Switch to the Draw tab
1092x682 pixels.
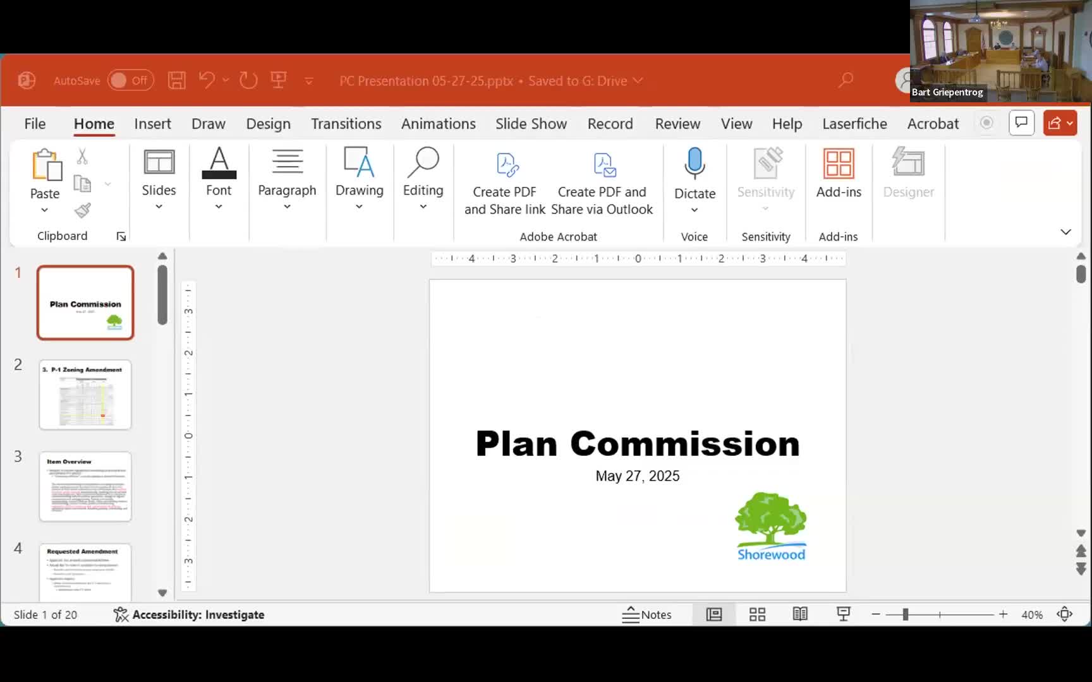coord(209,124)
